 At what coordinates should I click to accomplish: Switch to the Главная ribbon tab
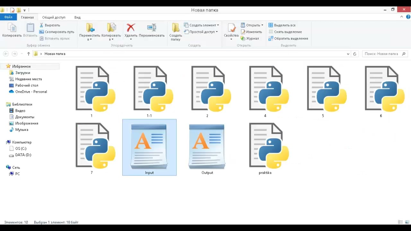pos(27,17)
